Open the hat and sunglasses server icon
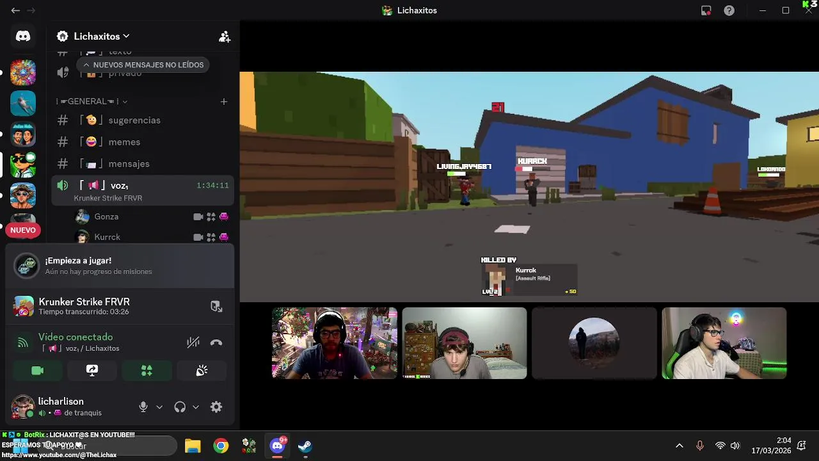This screenshot has height=461, width=819. click(23, 195)
